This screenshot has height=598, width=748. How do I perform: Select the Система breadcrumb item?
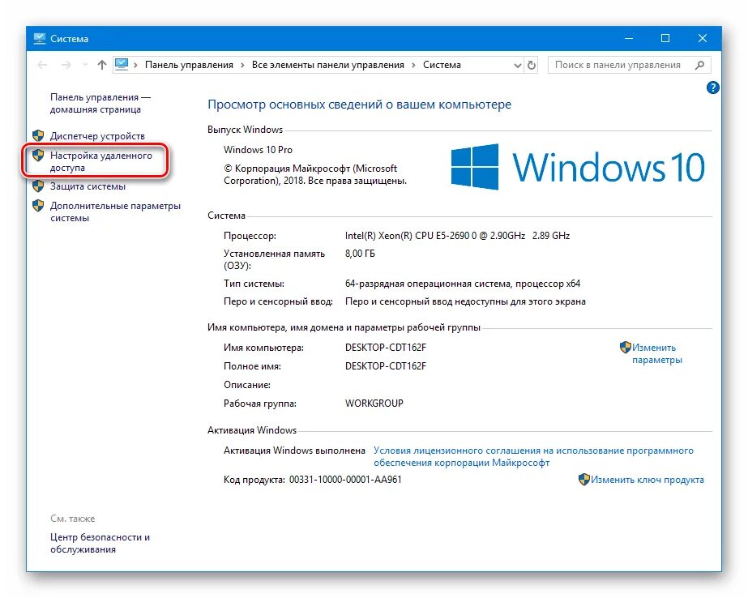pyautogui.click(x=442, y=65)
